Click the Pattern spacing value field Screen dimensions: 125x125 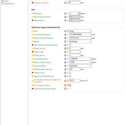(75, 48)
